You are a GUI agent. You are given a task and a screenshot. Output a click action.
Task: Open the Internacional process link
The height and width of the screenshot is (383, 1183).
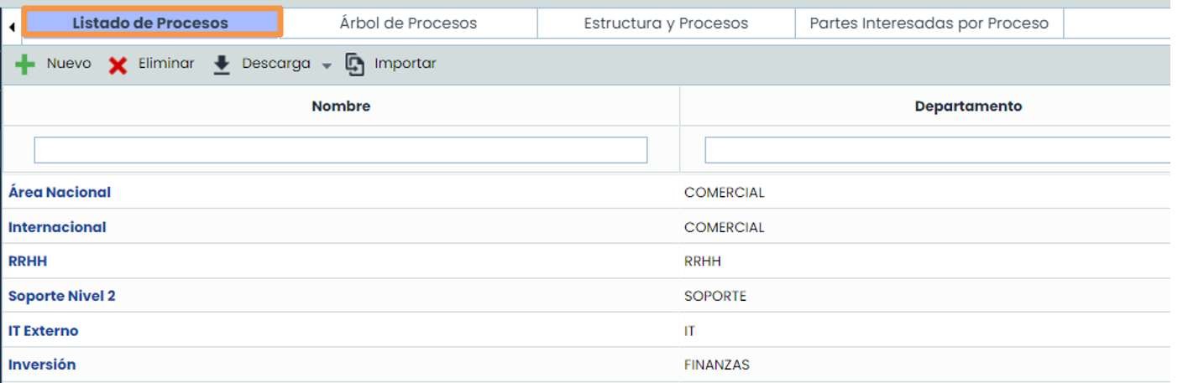click(x=57, y=227)
